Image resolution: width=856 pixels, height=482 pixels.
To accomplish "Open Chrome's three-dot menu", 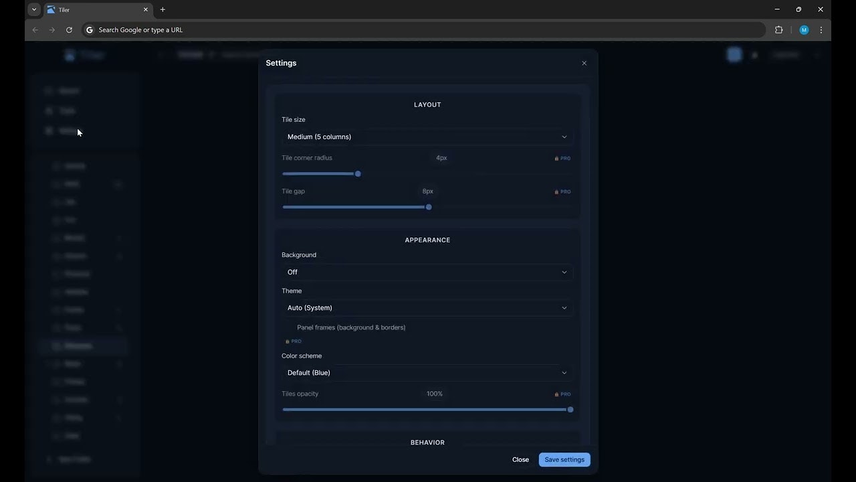I will pyautogui.click(x=821, y=29).
